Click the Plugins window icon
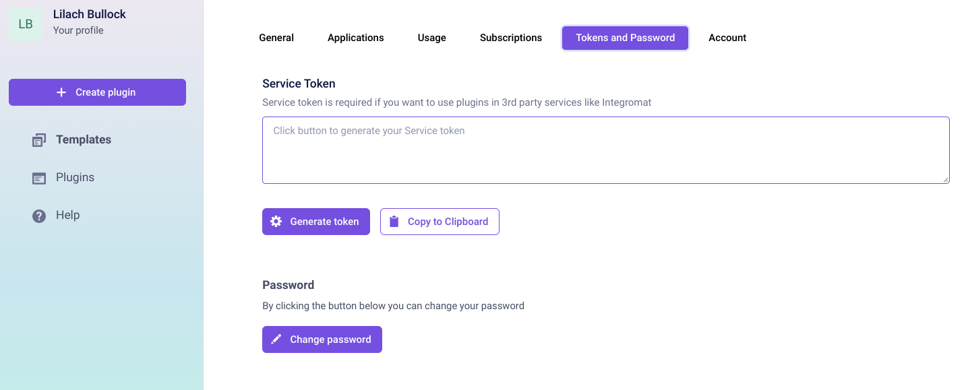 (x=39, y=178)
